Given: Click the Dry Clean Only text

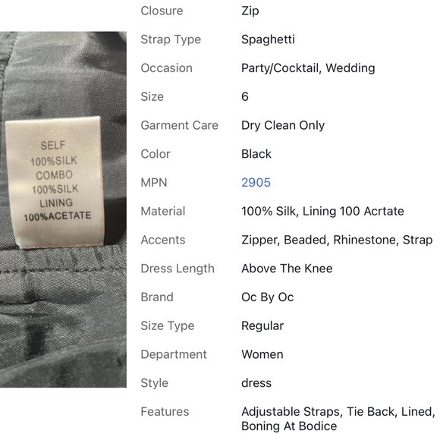Looking at the screenshot, I should [283, 125].
